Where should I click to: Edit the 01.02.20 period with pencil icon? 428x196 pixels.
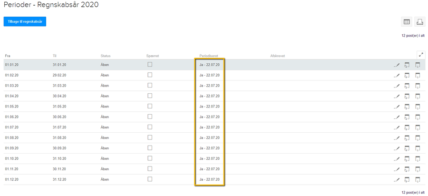pos(397,75)
